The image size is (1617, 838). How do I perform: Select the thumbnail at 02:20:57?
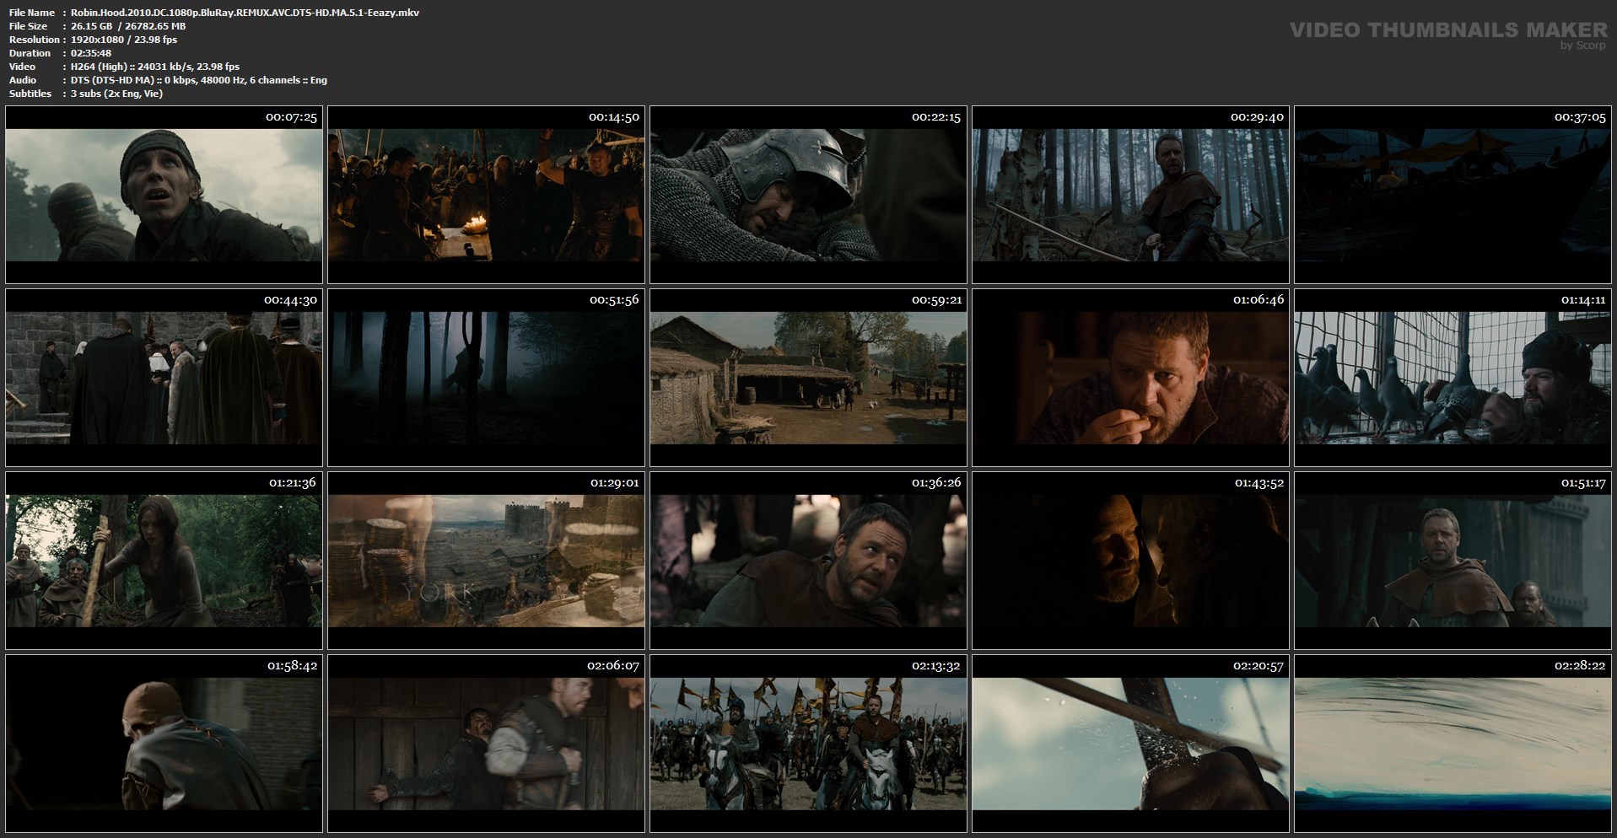coord(1130,744)
